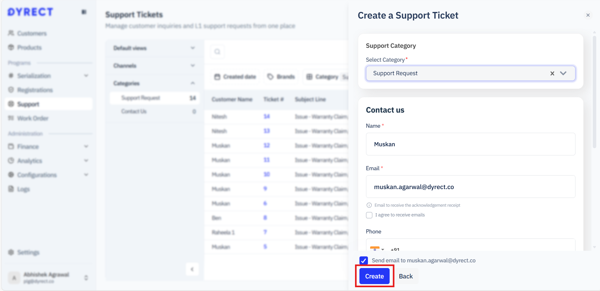
Task: Click the Create button
Action: [374, 276]
